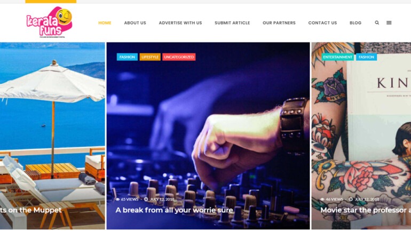Image resolution: width=411 pixels, height=231 pixels.
Task: Click the clock icon on tattoo post
Action: [351, 200]
